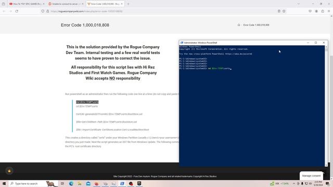Screen dimensions: 333x187
Task: Open Firefox from the taskbar
Action: point(97,183)
